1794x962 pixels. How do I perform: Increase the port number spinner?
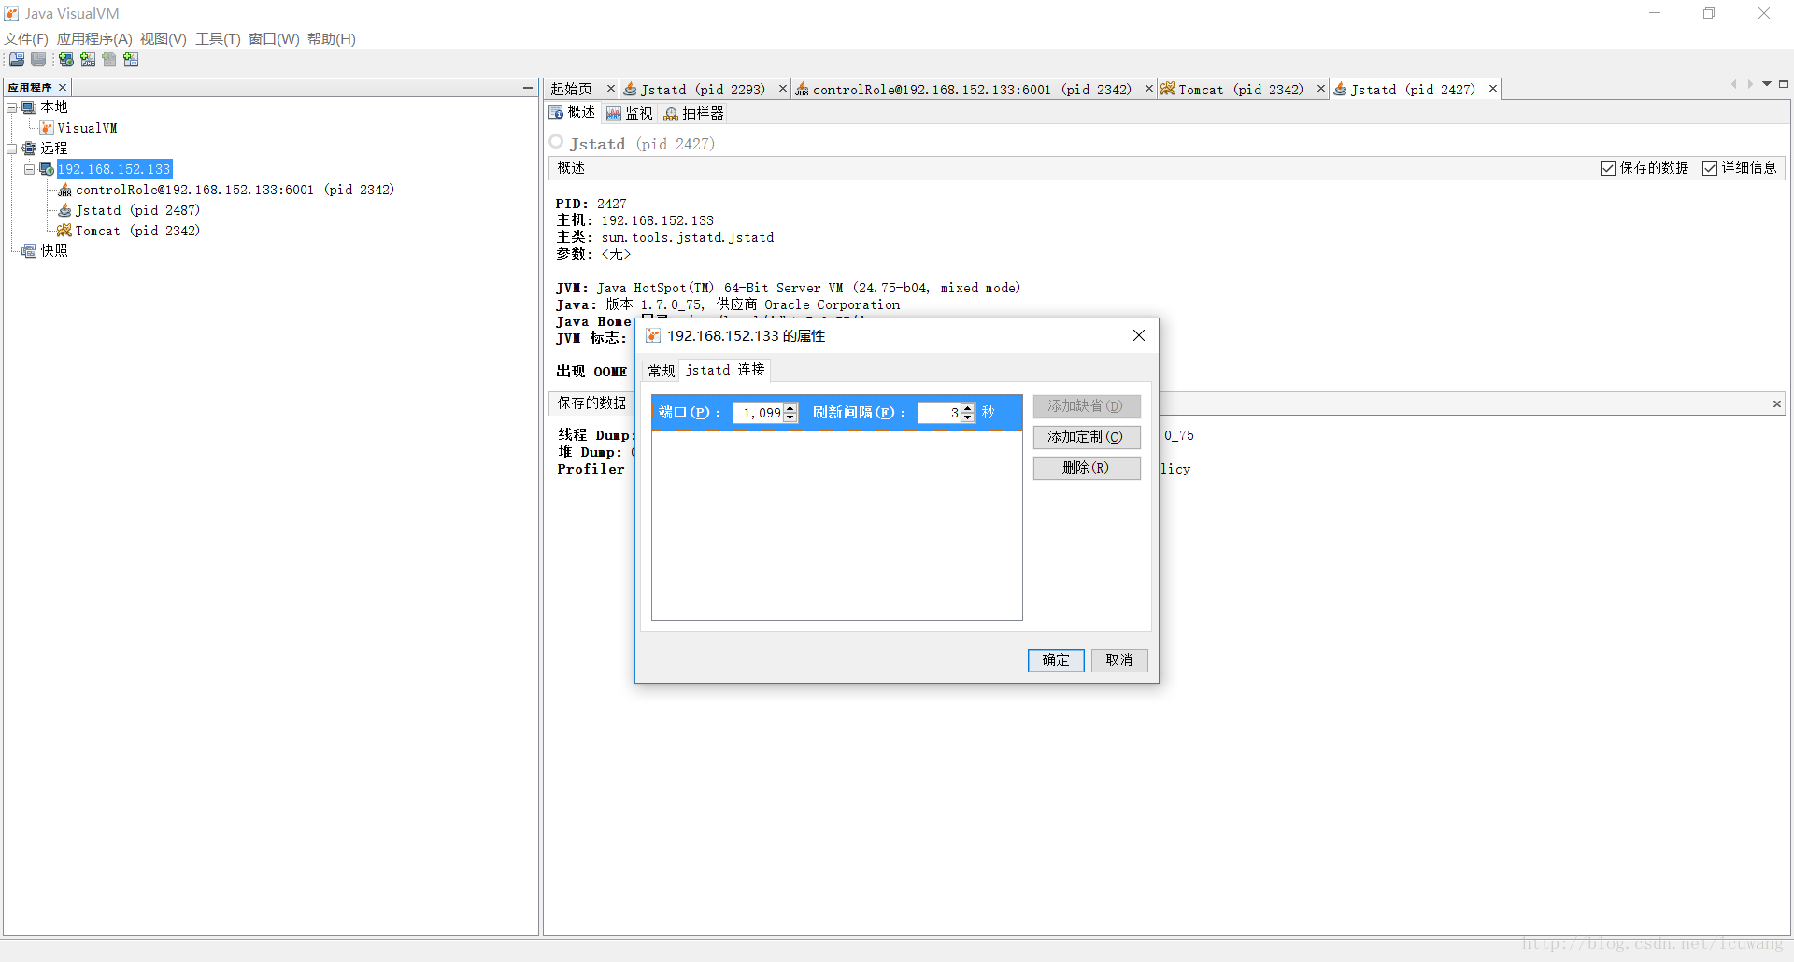coord(790,408)
